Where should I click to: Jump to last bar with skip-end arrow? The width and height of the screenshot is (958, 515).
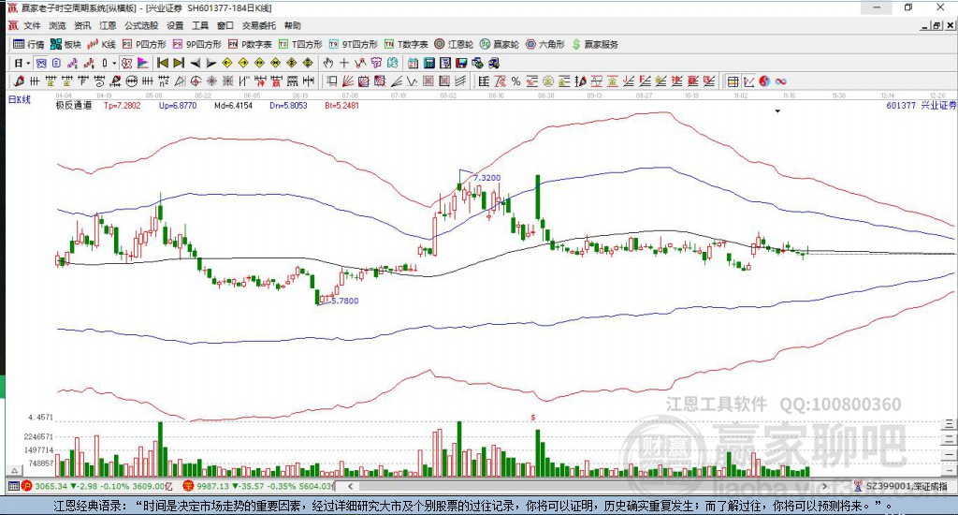179,63
